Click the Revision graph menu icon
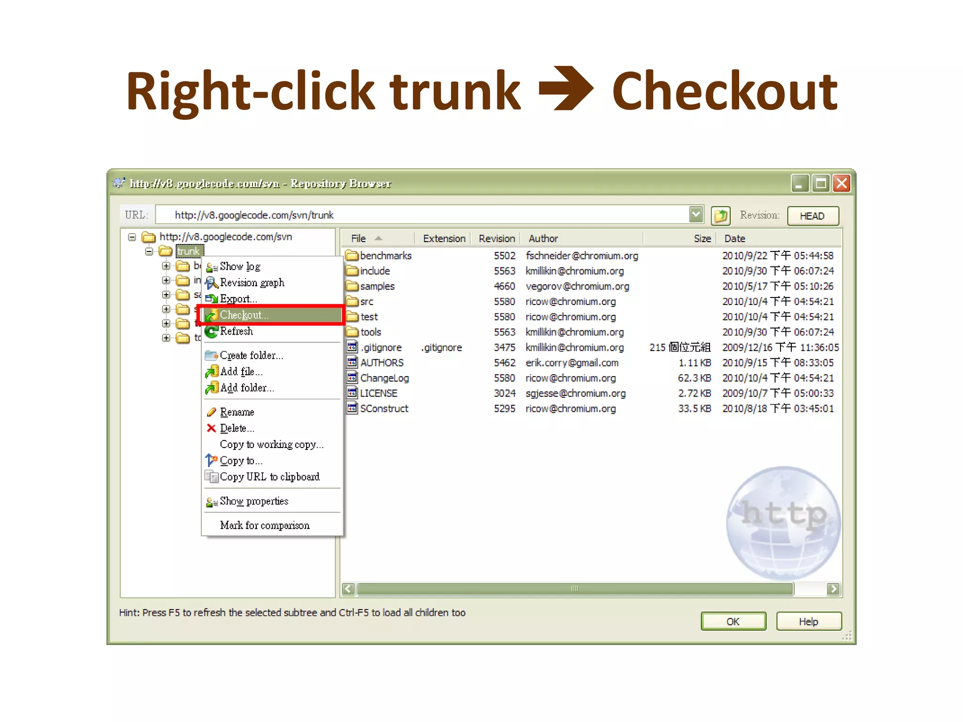 212,283
